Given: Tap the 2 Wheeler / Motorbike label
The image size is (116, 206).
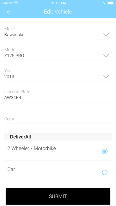Looking at the screenshot, I should (x=32, y=148).
